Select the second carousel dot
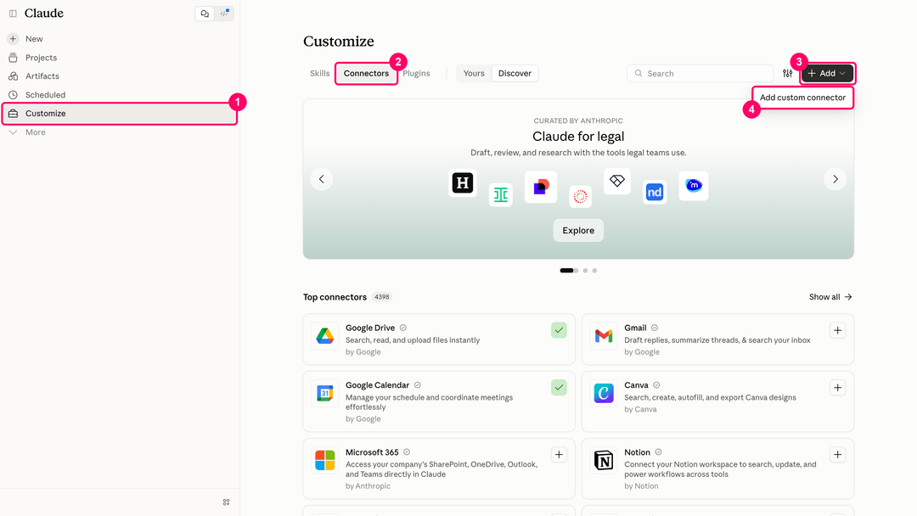917x516 pixels. (x=585, y=271)
